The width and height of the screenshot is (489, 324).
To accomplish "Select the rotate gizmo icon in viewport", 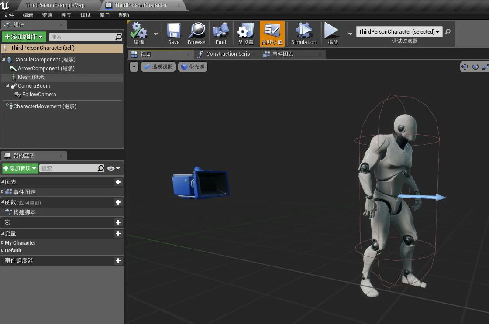I will pyautogui.click(x=475, y=67).
